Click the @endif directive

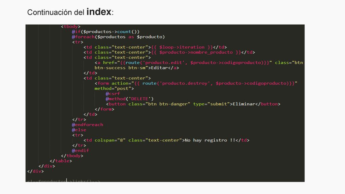[80, 151]
